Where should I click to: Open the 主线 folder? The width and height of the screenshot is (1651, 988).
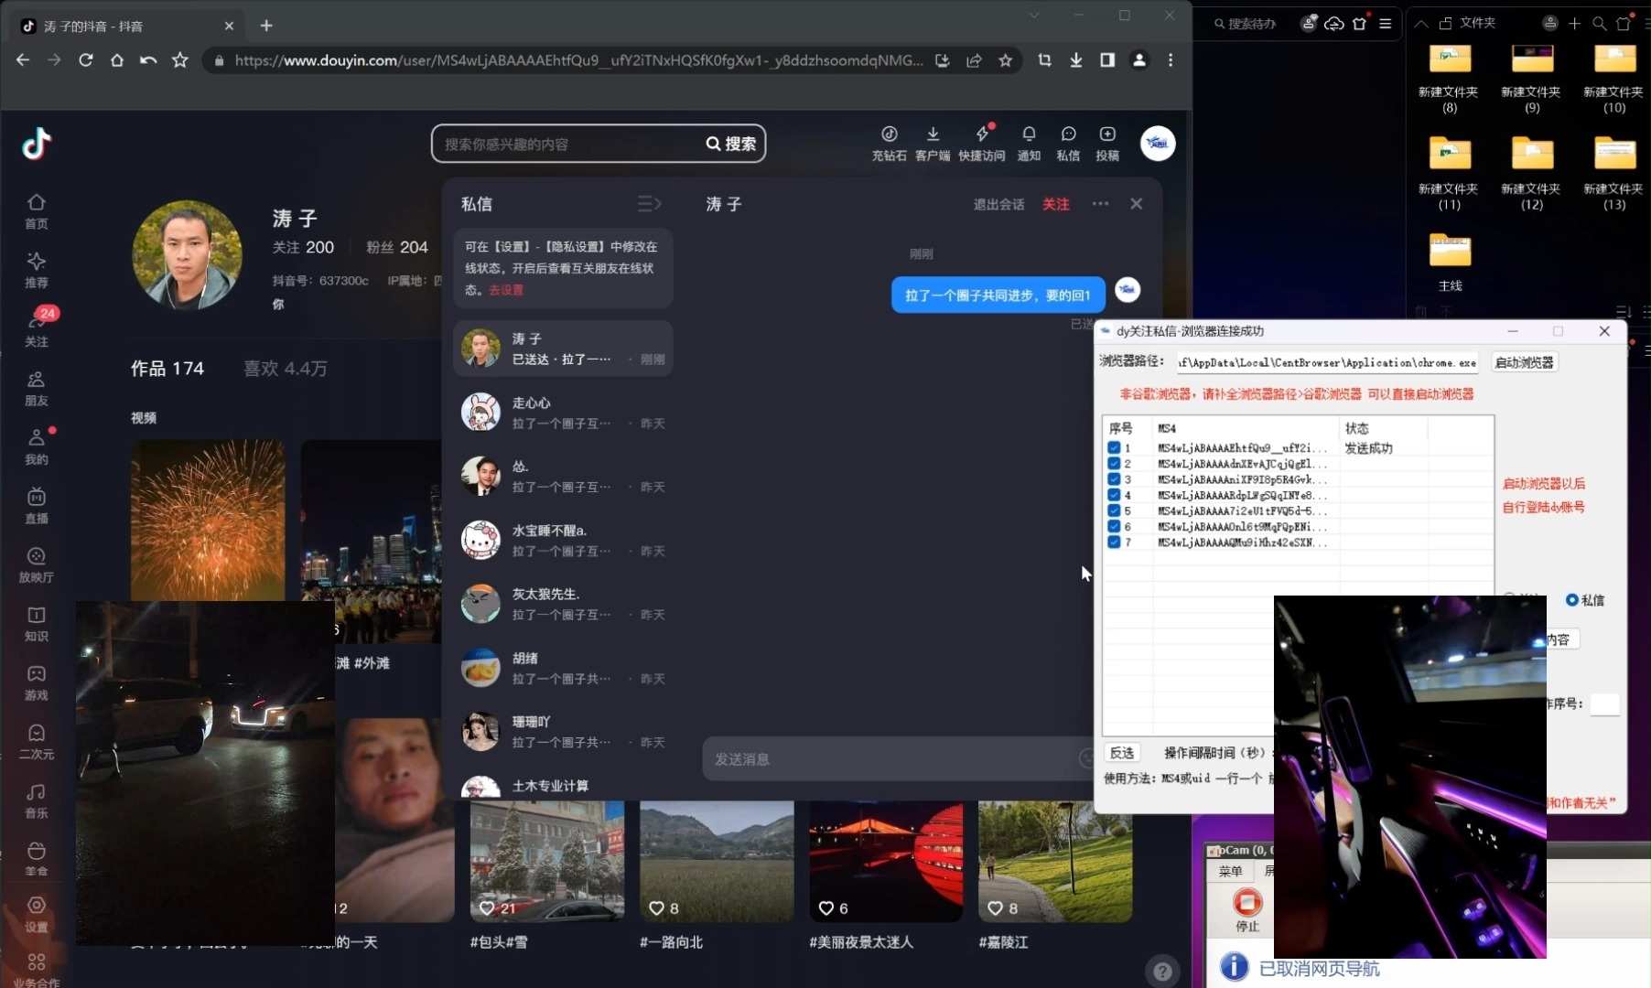coord(1451,263)
